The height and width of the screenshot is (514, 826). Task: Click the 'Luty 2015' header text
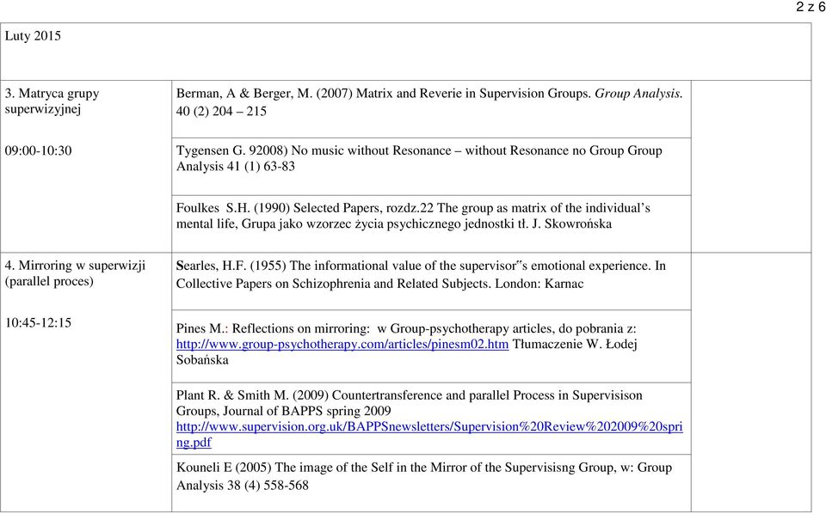33,36
